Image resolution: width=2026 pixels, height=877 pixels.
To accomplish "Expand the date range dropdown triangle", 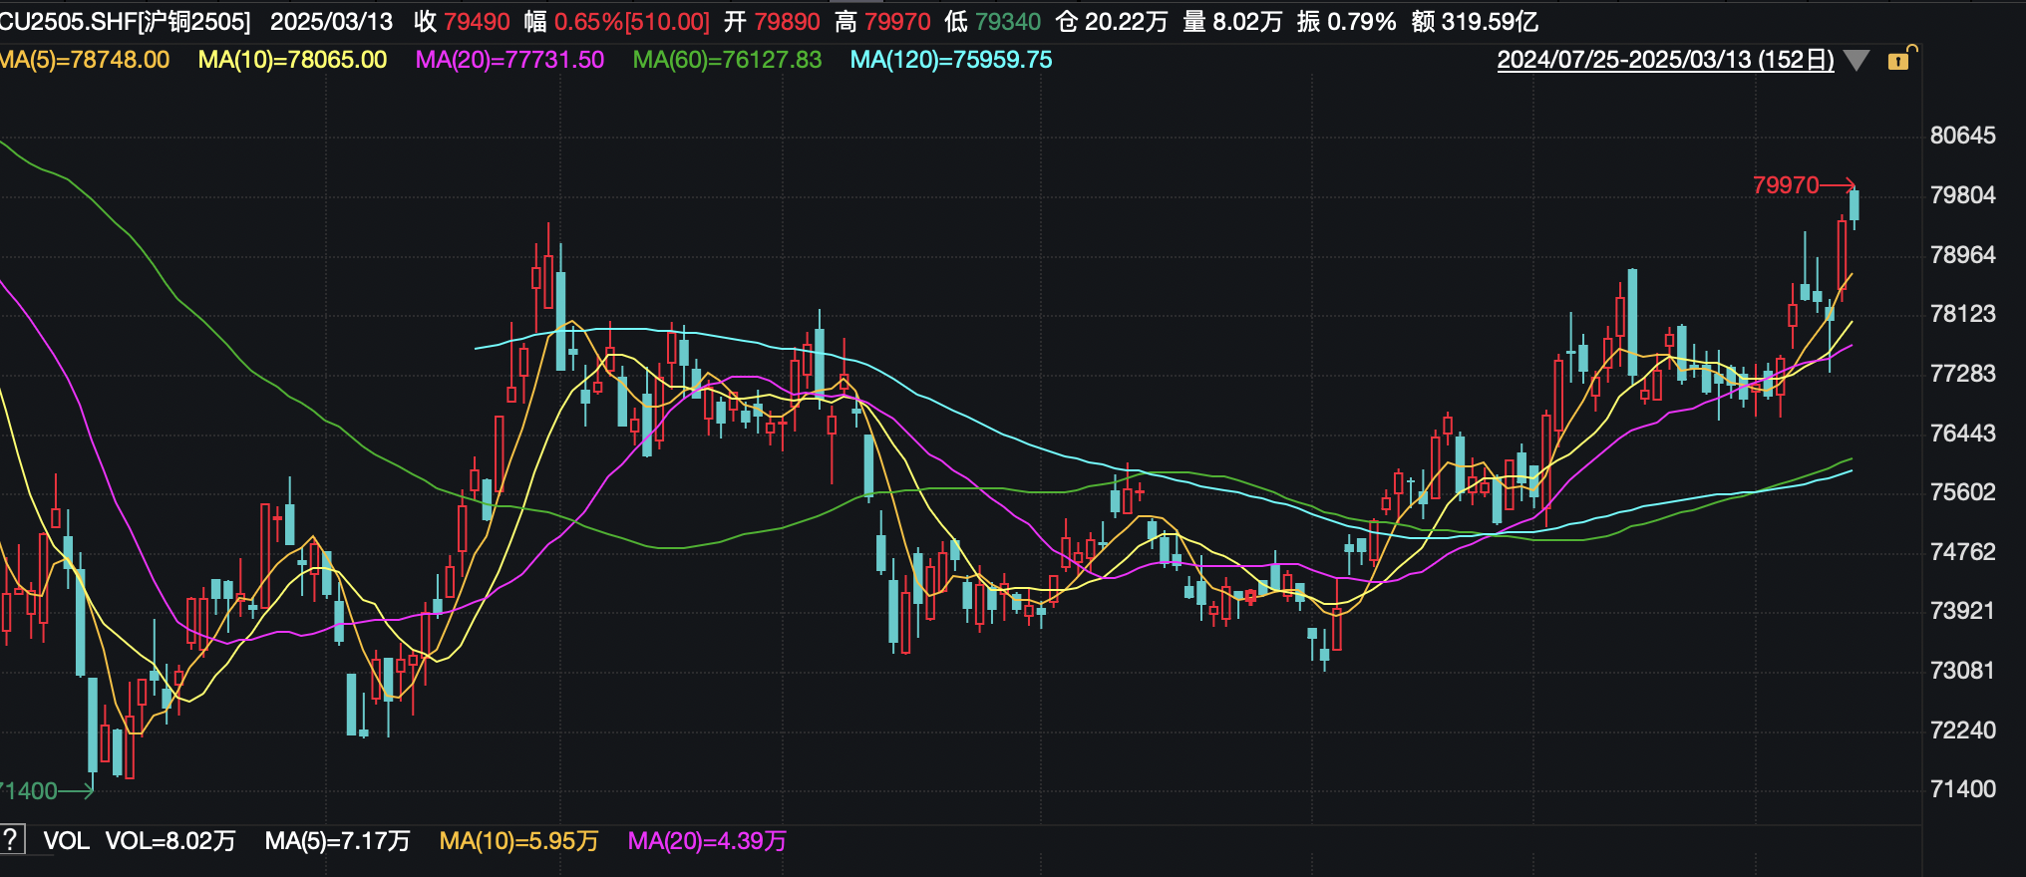I will pyautogui.click(x=1857, y=61).
